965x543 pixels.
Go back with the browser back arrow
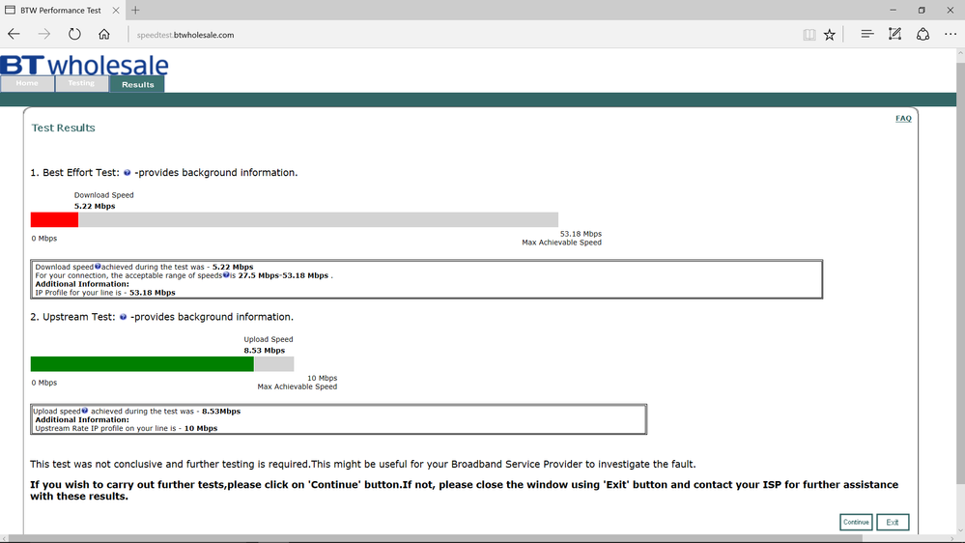[14, 35]
